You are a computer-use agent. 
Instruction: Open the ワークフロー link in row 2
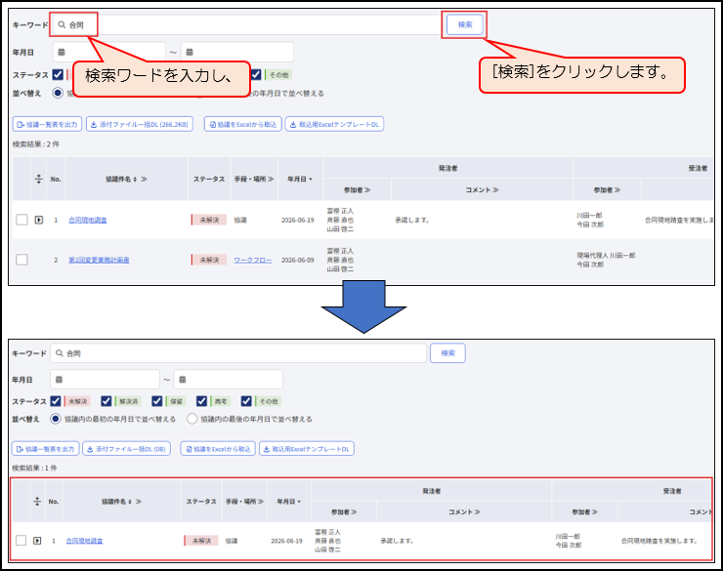pyautogui.click(x=253, y=261)
